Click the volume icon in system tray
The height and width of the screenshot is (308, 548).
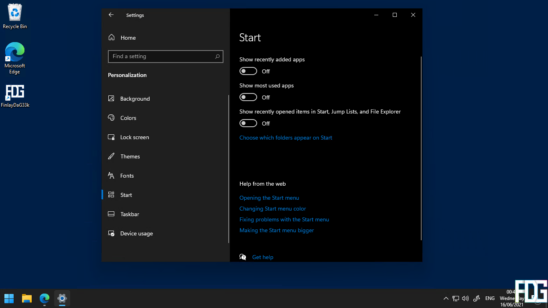tap(465, 298)
